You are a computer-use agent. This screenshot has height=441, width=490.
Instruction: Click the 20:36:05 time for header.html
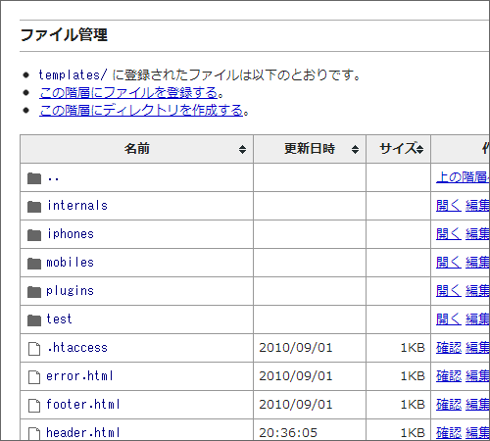[x=288, y=433]
